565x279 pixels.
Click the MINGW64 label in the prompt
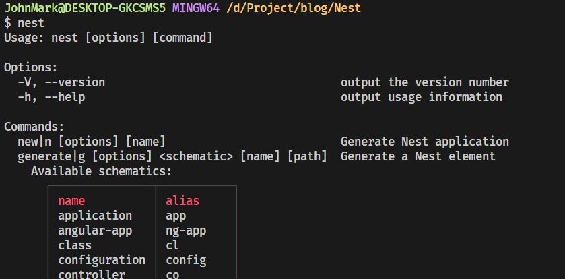point(196,8)
